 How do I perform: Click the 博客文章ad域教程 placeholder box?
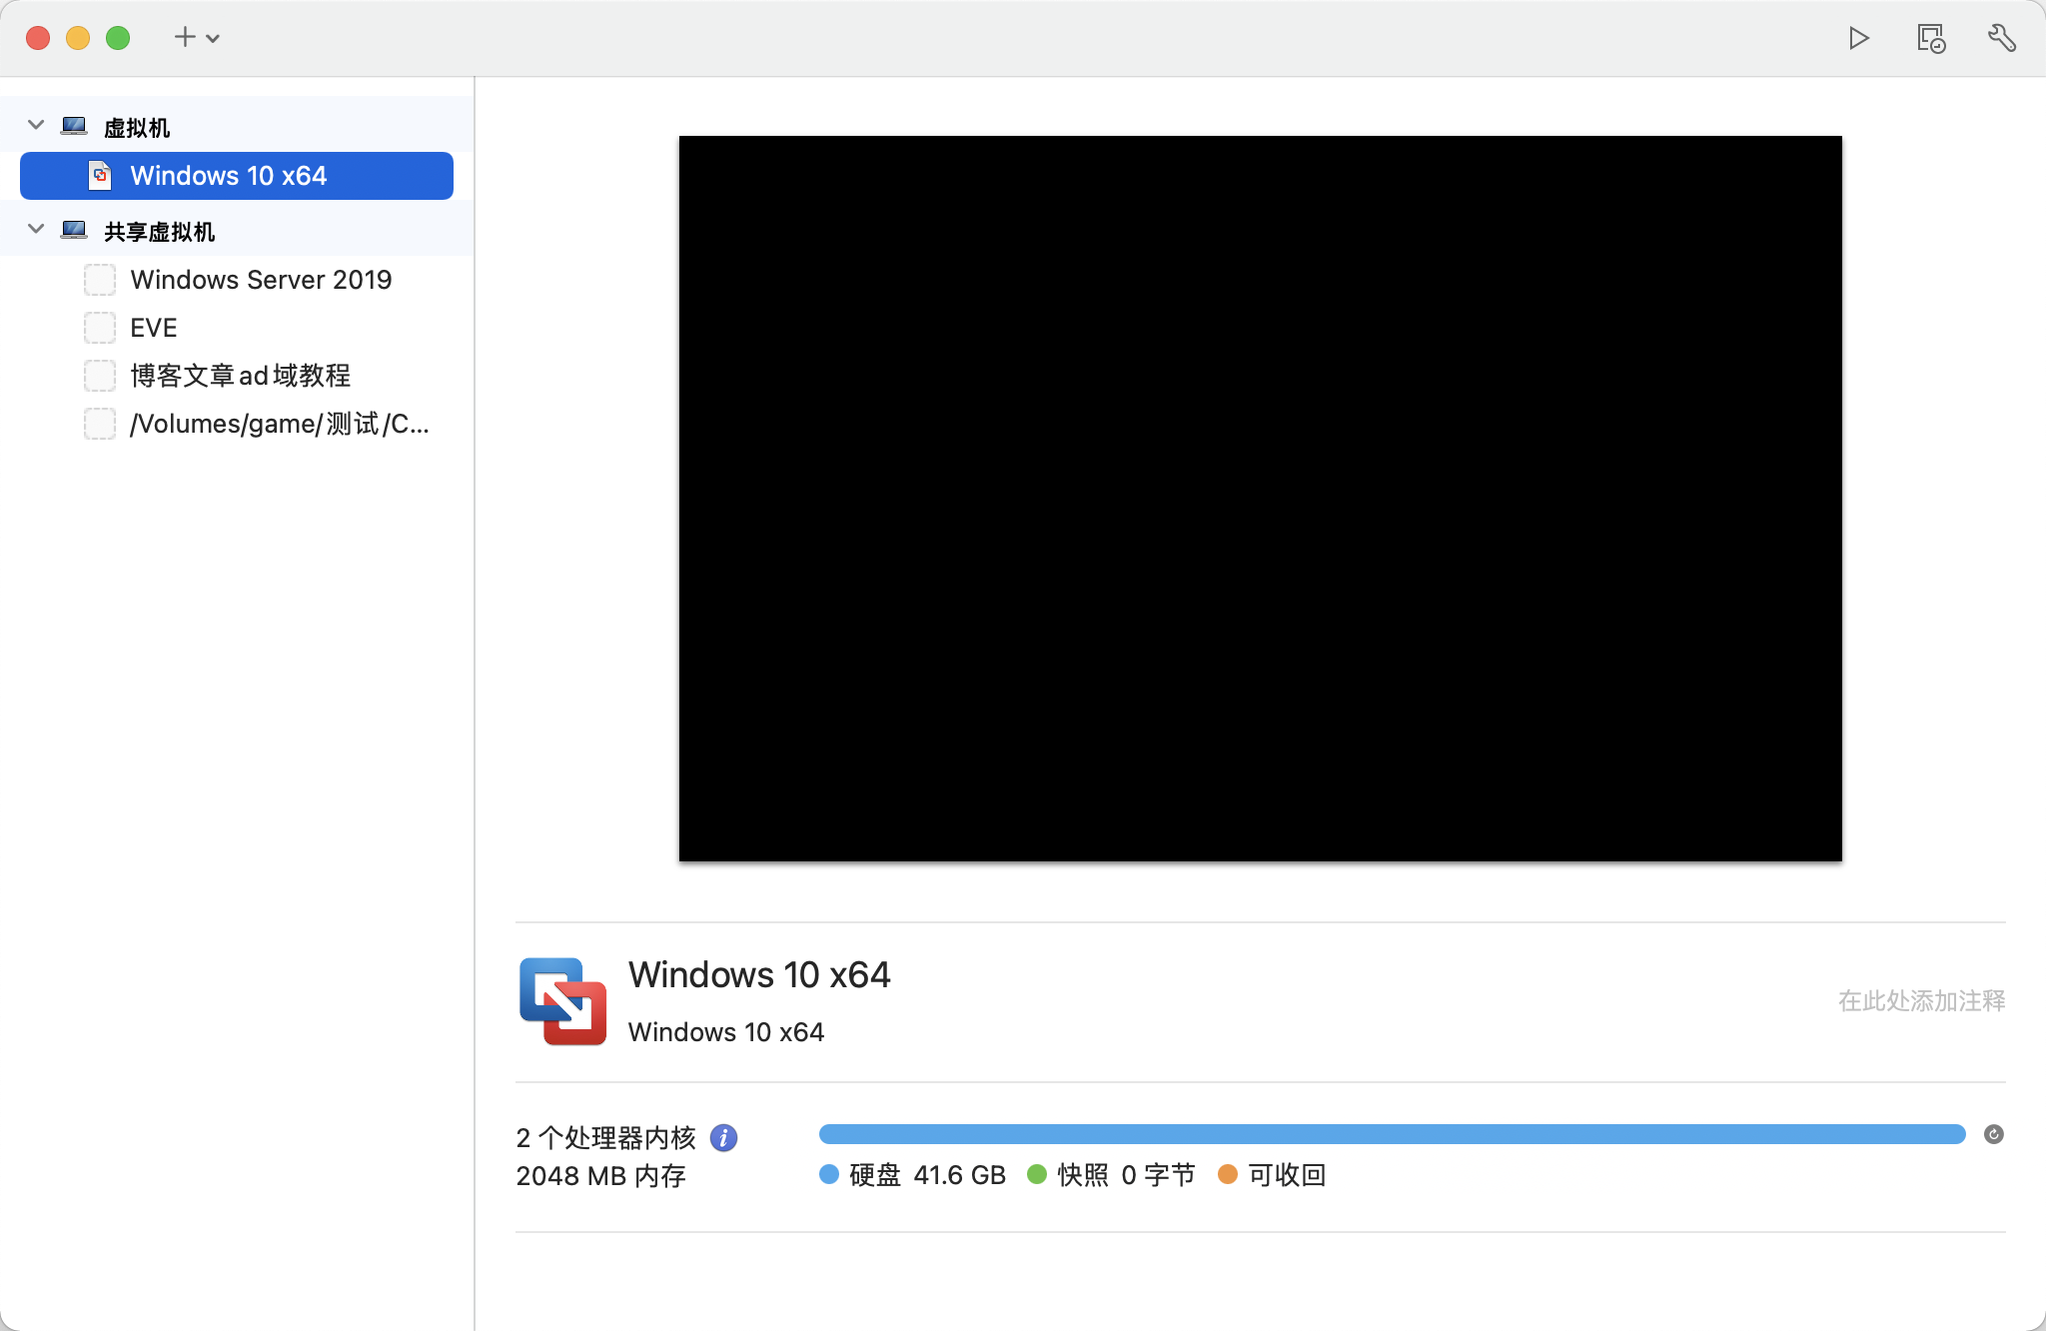pyautogui.click(x=100, y=376)
